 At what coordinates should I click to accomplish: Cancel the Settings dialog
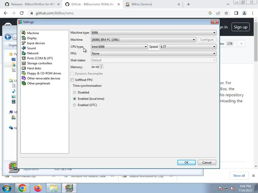click(x=207, y=163)
